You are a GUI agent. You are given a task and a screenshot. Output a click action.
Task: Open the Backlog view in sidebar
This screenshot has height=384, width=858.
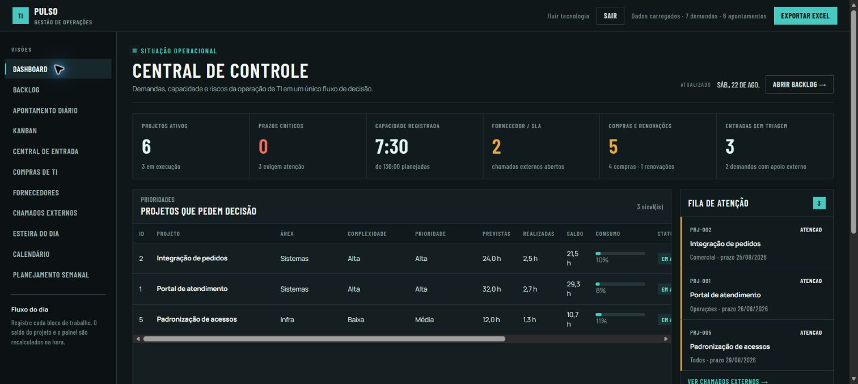pyautogui.click(x=58, y=90)
